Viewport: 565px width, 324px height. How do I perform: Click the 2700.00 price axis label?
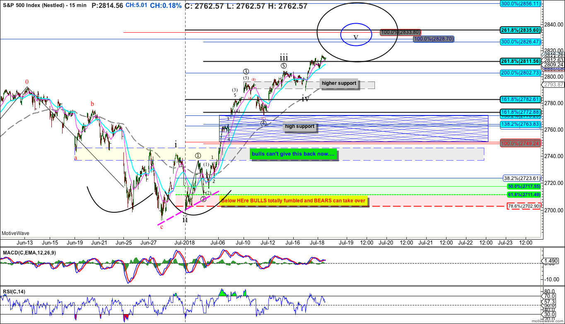click(x=555, y=210)
